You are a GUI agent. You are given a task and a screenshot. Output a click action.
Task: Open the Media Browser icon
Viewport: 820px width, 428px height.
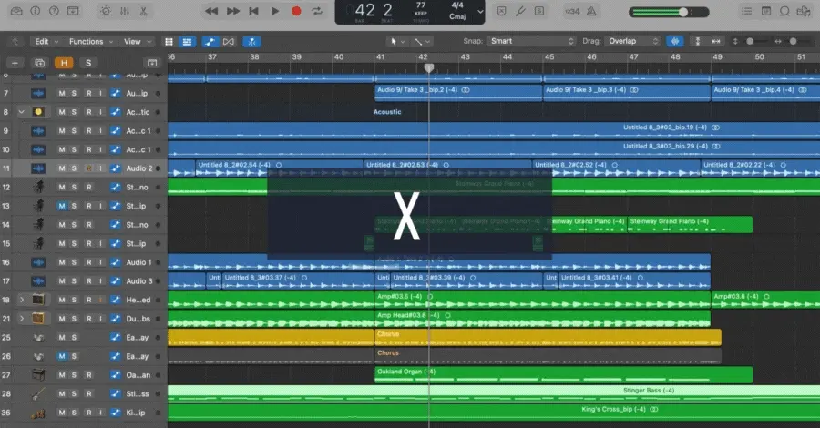804,11
